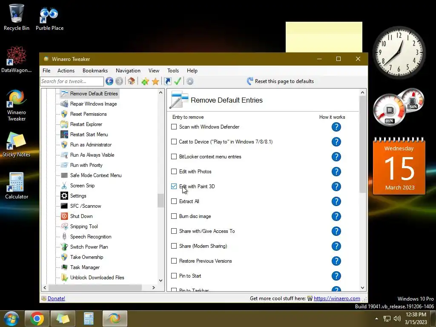Open help for Burn disc image
The height and width of the screenshot is (327, 436).
pos(336,216)
